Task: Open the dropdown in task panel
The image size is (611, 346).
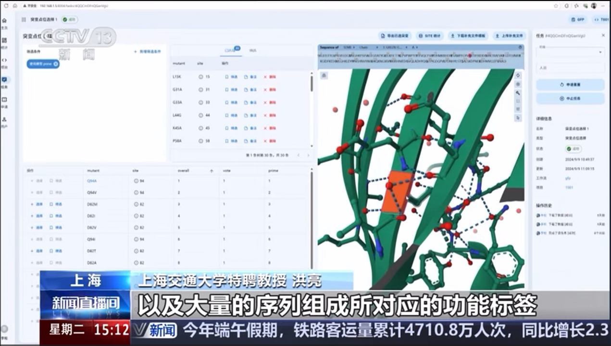Action: tap(570, 51)
